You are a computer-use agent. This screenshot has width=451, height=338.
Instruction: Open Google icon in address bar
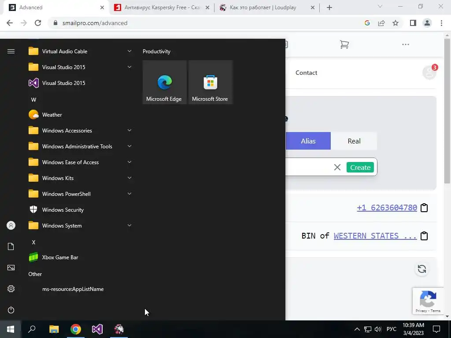pyautogui.click(x=367, y=23)
